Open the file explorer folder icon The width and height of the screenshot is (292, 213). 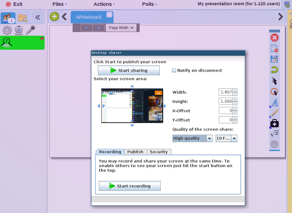[23, 18]
